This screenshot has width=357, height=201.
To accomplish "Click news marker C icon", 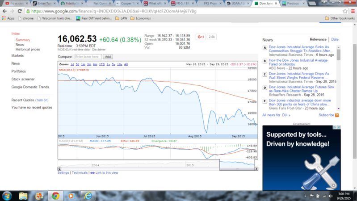I will tap(265, 74).
